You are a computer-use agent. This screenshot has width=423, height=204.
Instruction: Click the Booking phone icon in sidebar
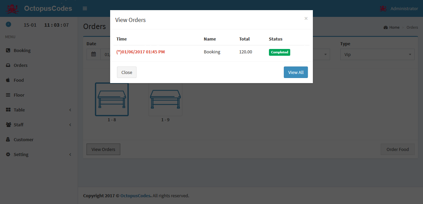[8, 50]
